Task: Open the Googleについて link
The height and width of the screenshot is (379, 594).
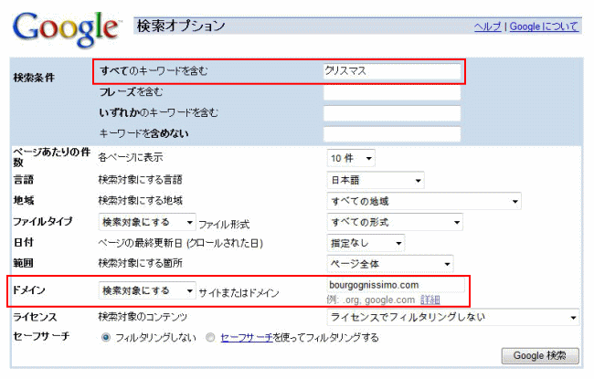Action: pos(544,26)
